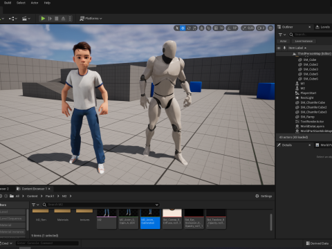332x249 pixels.
Task: Select SM_Cube3 in the Outliner
Action: 311,69
